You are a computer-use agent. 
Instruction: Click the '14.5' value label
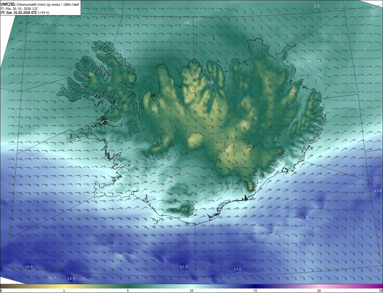tap(71, 279)
